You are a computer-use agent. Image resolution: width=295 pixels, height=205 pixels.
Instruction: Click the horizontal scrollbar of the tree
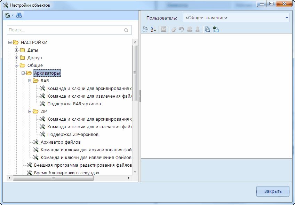tap(53, 178)
